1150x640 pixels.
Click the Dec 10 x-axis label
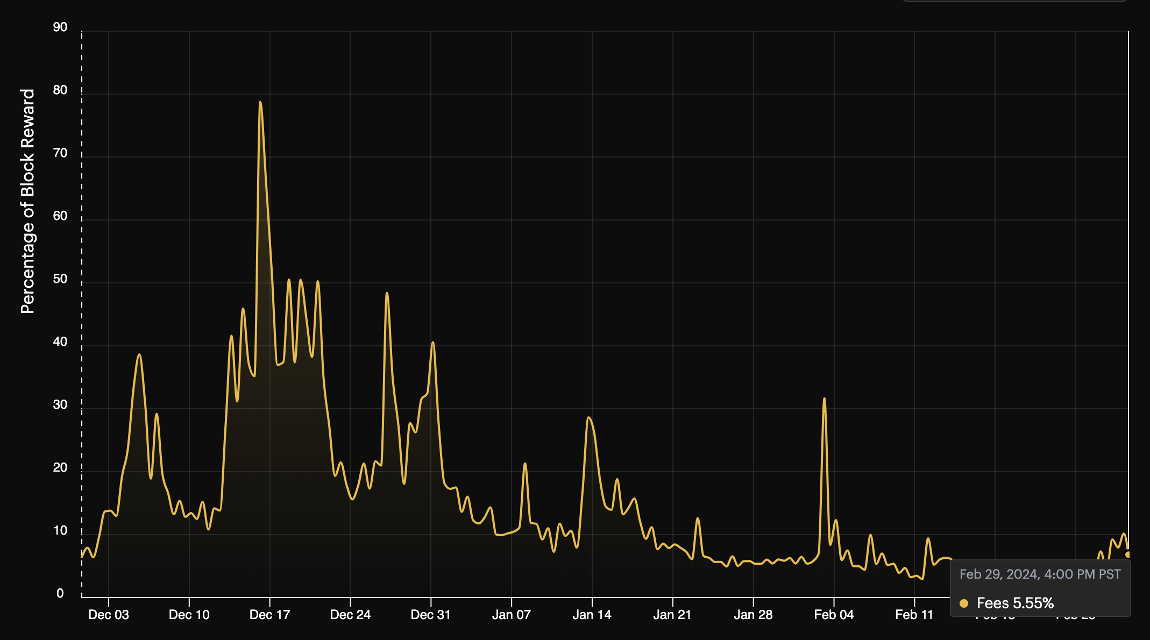(x=189, y=615)
